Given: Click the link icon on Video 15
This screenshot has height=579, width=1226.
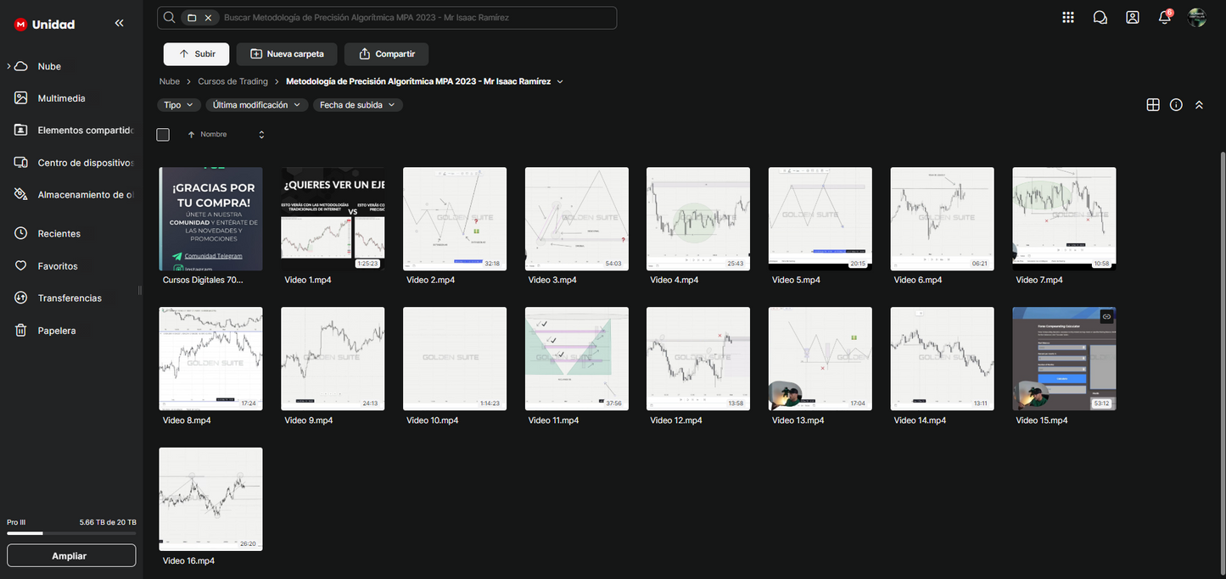Looking at the screenshot, I should (x=1106, y=316).
